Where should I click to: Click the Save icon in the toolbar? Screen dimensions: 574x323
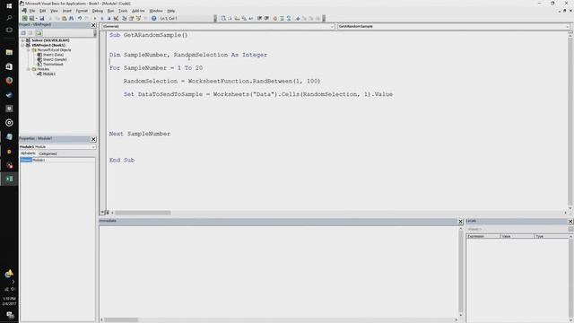[x=42, y=18]
